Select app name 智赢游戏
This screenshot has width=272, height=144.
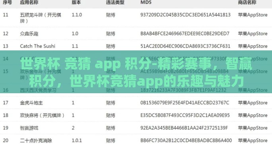click(29, 128)
